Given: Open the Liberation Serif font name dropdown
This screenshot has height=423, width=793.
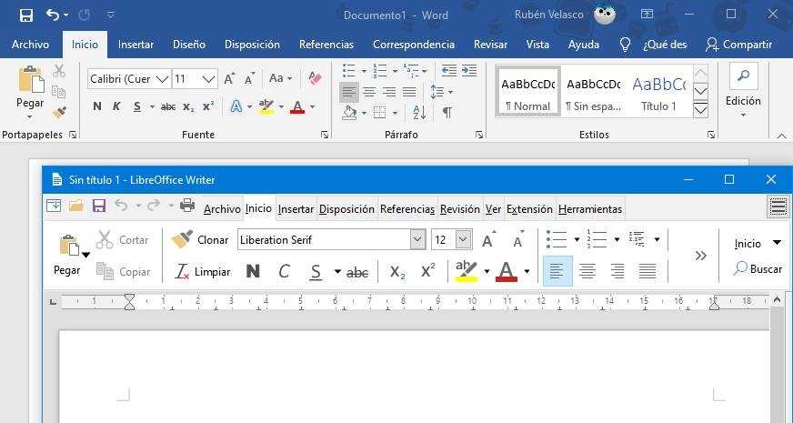Looking at the screenshot, I should click(417, 240).
